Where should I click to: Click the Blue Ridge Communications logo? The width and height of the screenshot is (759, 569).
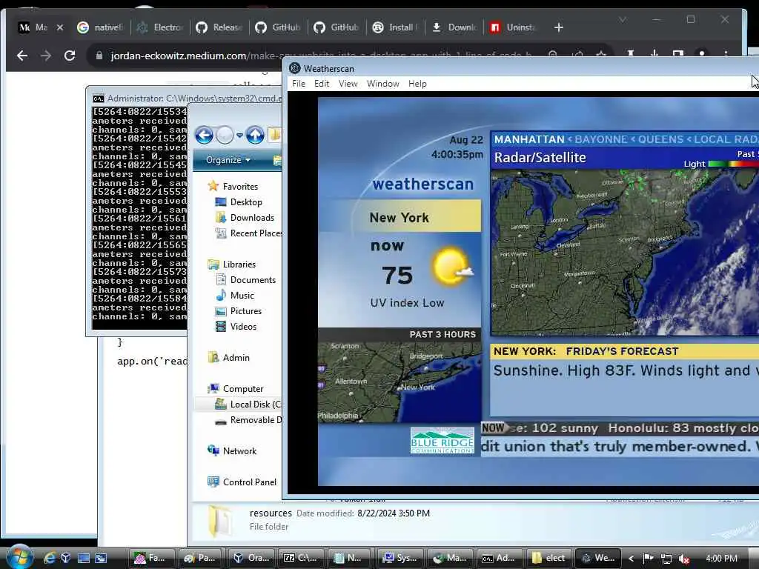coord(443,440)
